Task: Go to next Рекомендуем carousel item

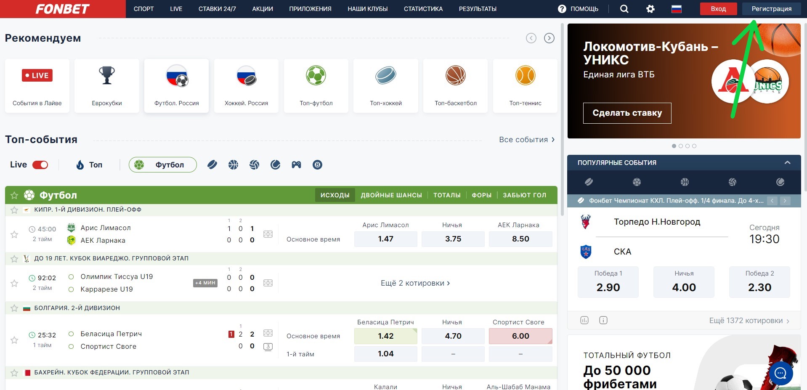Action: coord(549,38)
